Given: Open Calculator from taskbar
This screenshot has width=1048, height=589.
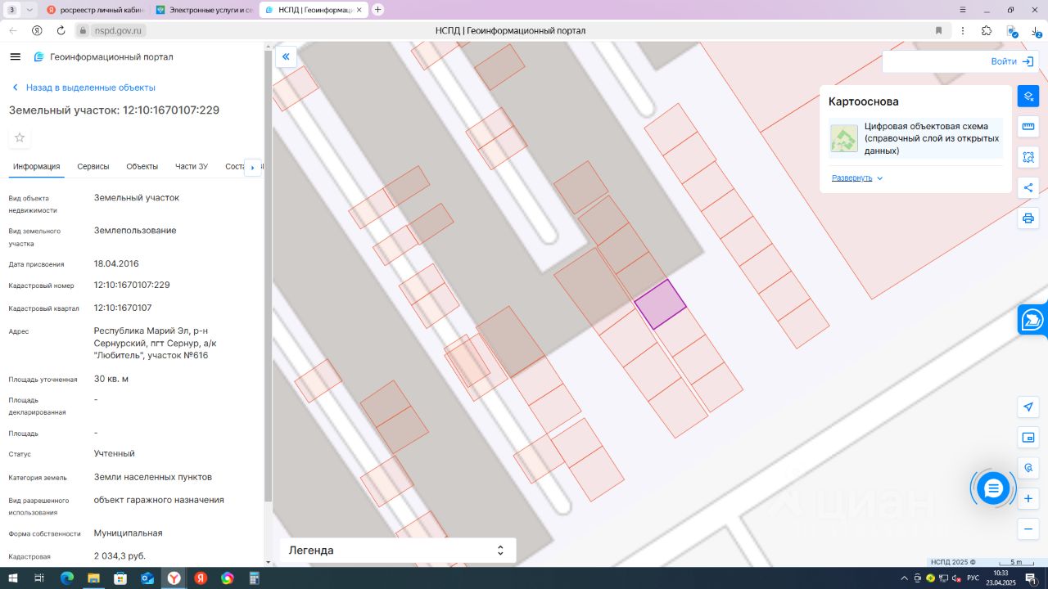Looking at the screenshot, I should [254, 578].
